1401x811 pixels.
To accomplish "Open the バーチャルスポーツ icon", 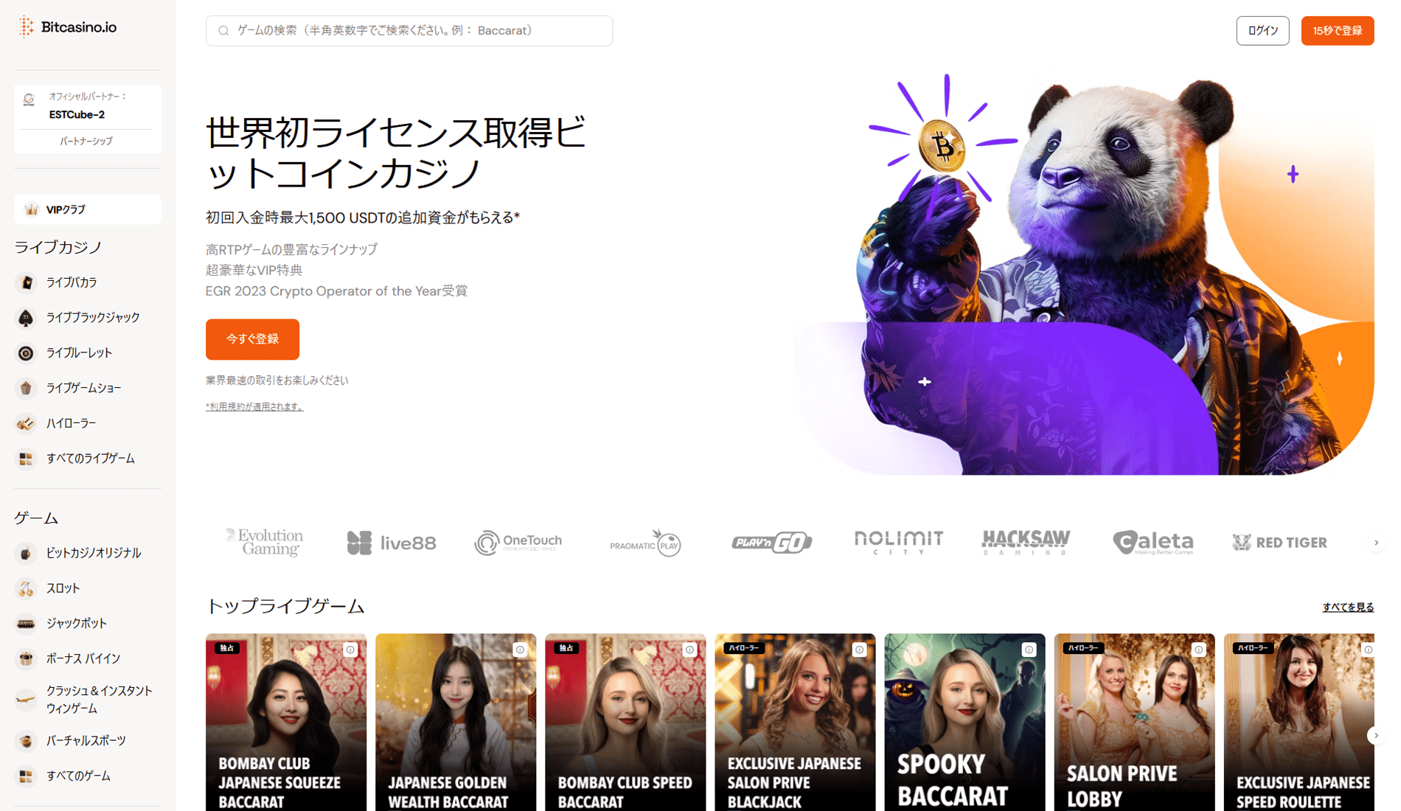I will tap(26, 741).
